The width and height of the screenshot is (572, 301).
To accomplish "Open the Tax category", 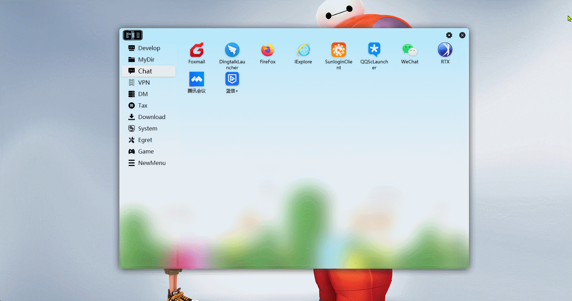I will (149, 105).
